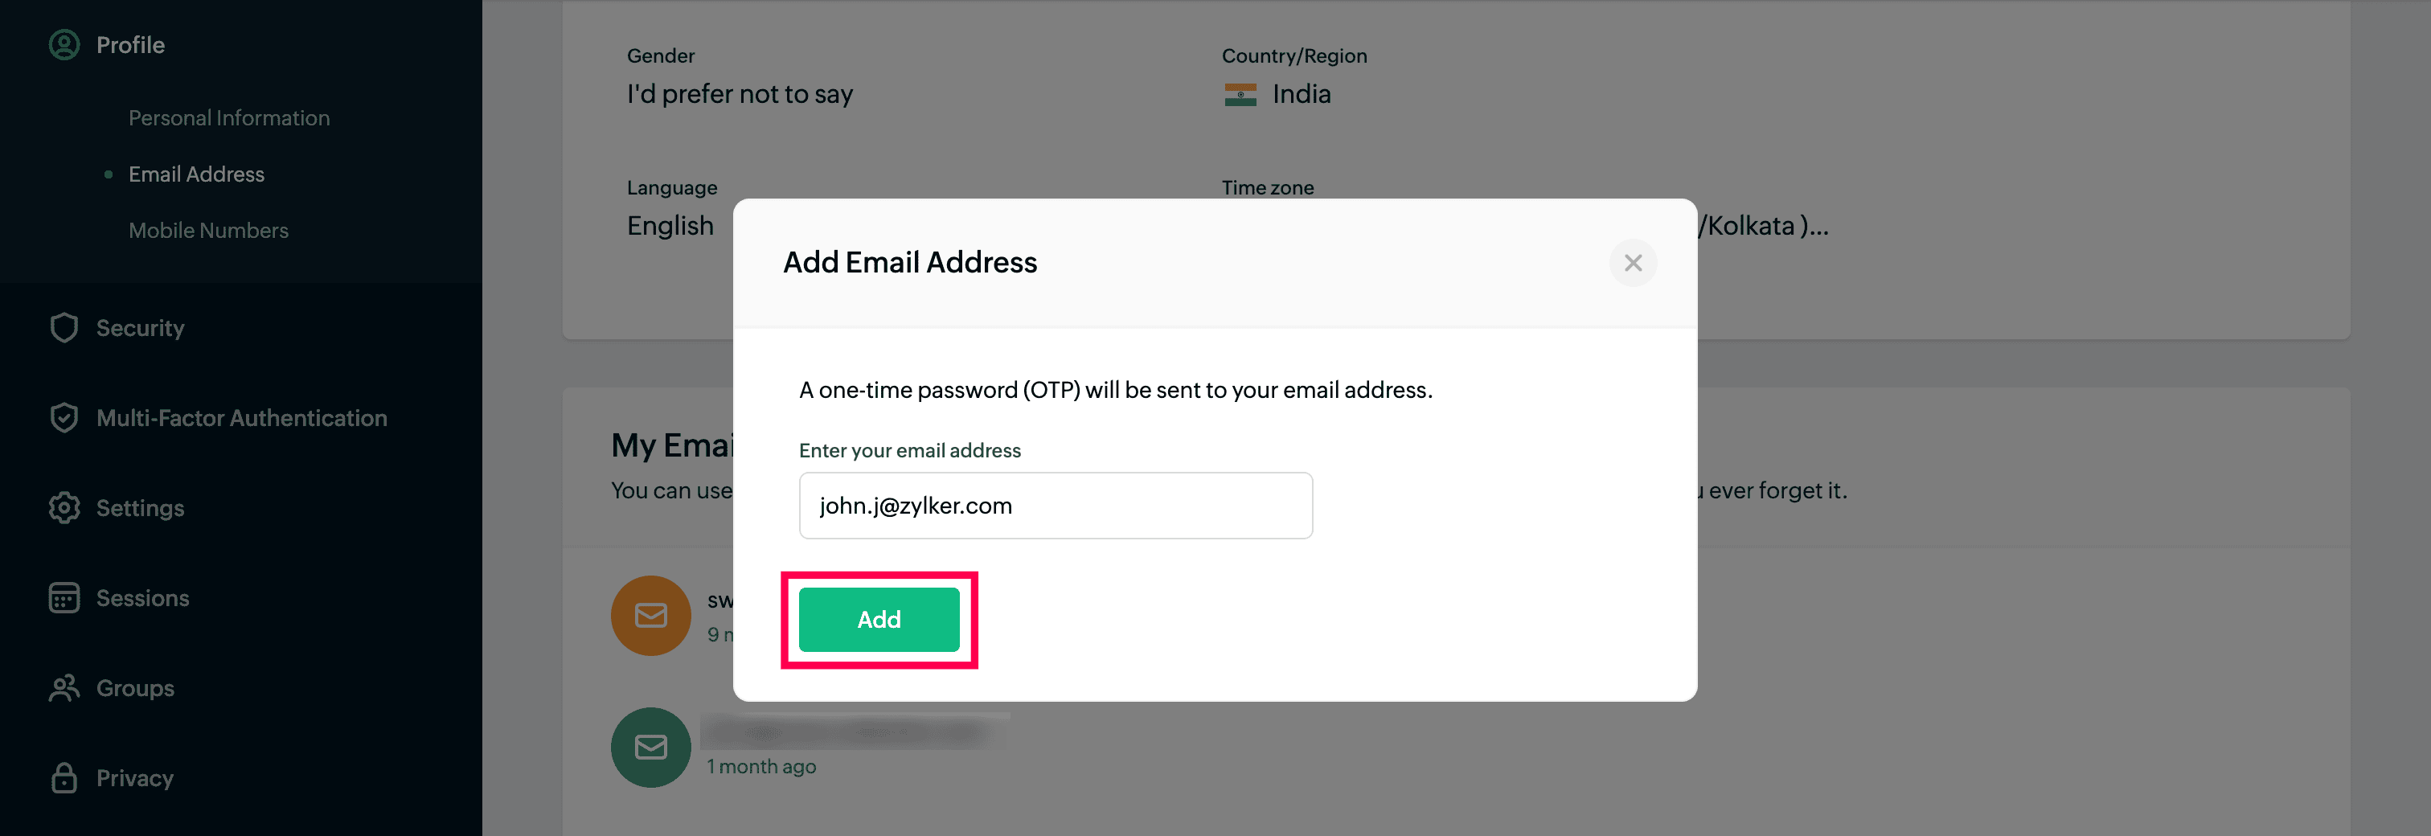Screen dimensions: 2431x836
Task: Select Email Address in the sidebar
Action: point(196,174)
